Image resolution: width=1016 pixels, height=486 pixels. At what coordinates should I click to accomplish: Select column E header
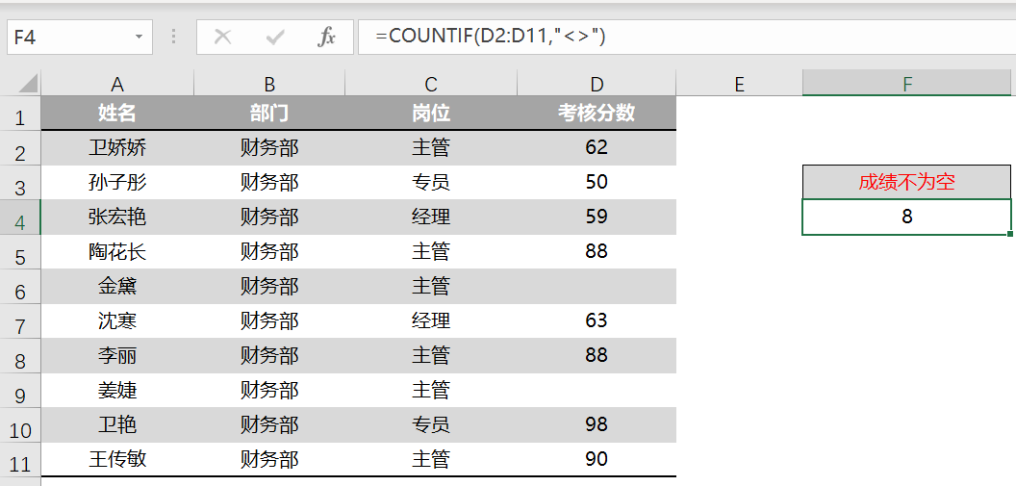tap(739, 84)
